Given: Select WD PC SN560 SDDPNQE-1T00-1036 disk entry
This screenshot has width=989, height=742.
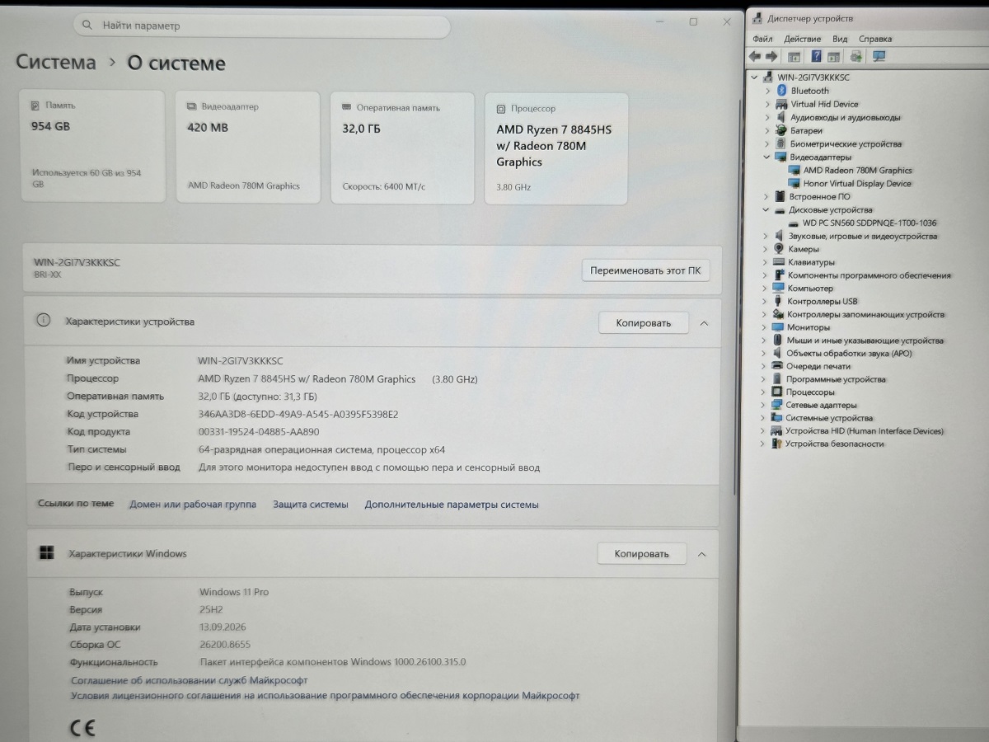Looking at the screenshot, I should pyautogui.click(x=869, y=223).
